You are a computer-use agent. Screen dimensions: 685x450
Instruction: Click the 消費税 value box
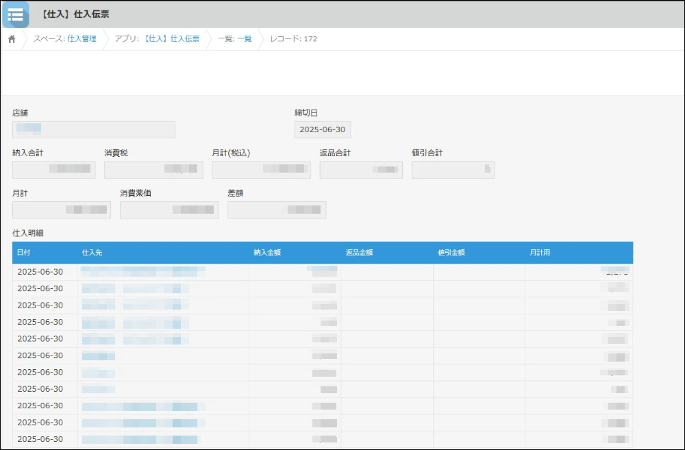(x=153, y=170)
